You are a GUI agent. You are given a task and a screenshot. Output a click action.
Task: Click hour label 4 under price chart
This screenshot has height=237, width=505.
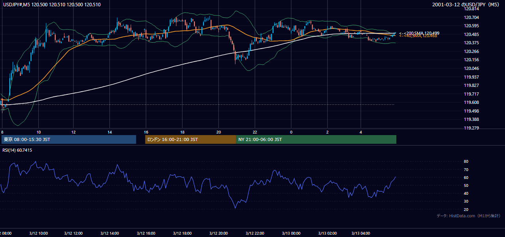click(x=361, y=132)
